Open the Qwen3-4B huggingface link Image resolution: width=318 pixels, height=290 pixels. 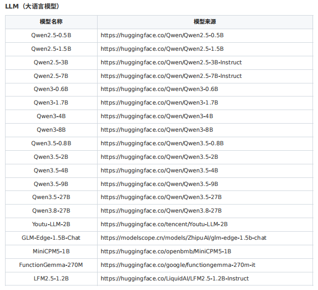[157, 117]
